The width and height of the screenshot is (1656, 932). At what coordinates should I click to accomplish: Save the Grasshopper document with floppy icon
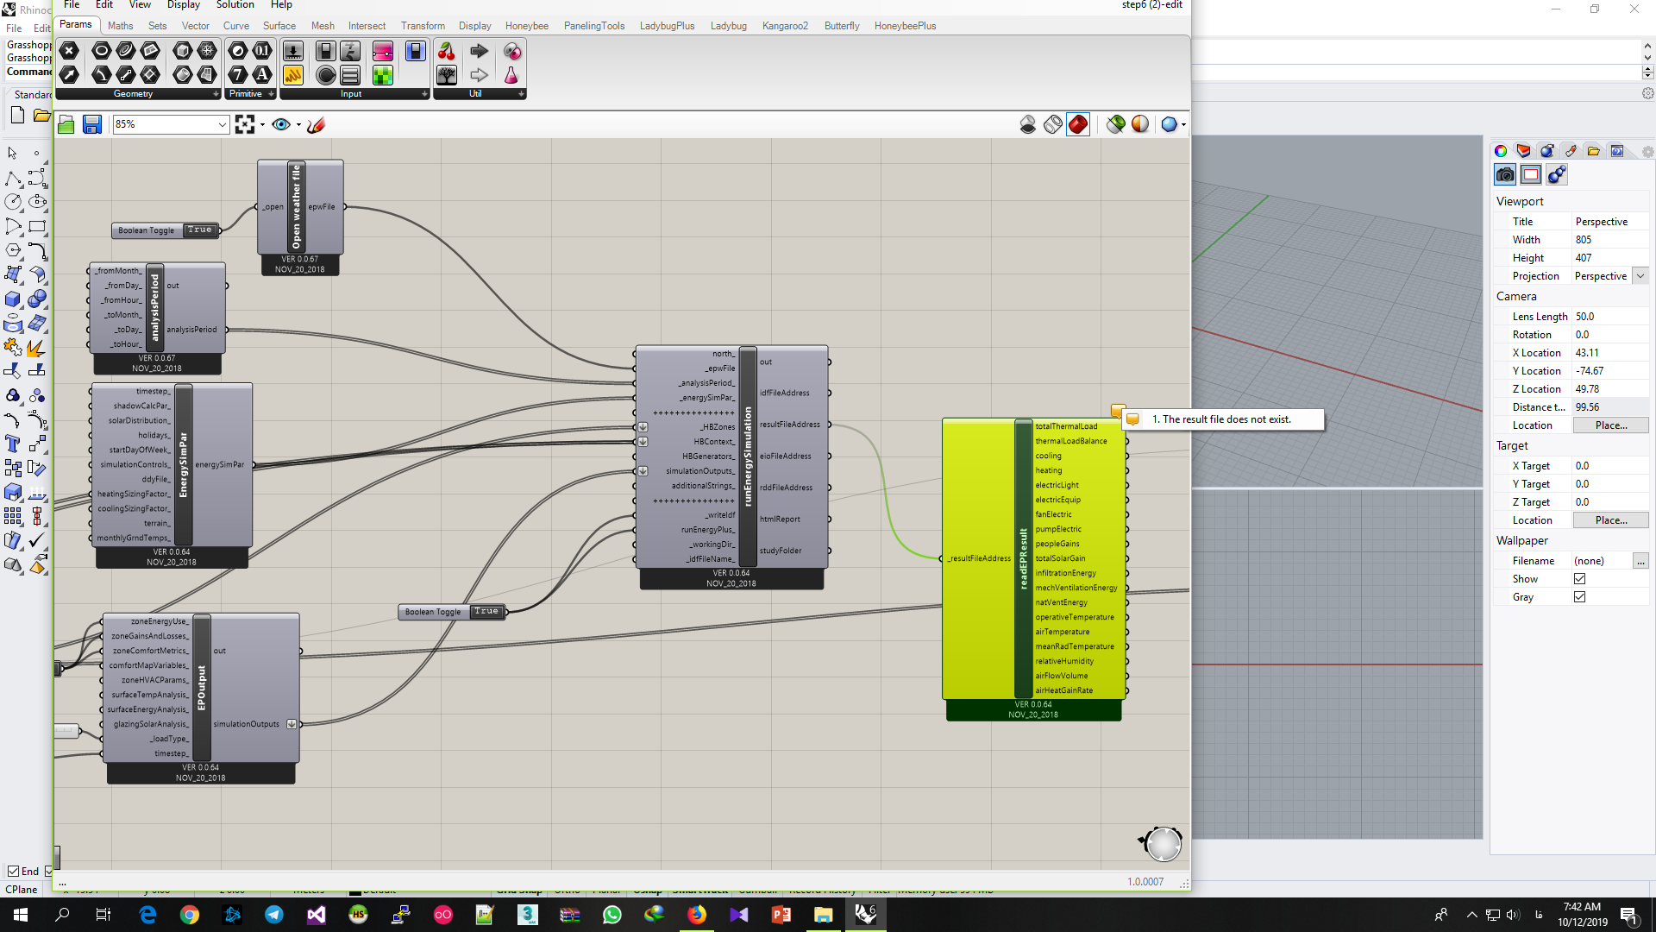pos(92,124)
